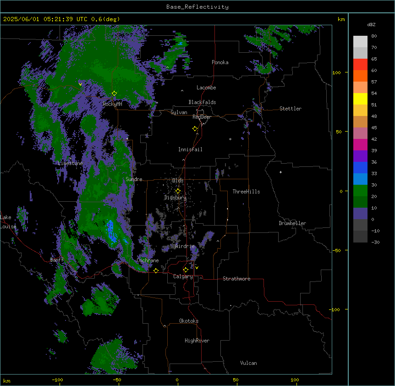Screen dimensions: 395x386
Task: Click the ThreeHills label
Action: (x=246, y=192)
